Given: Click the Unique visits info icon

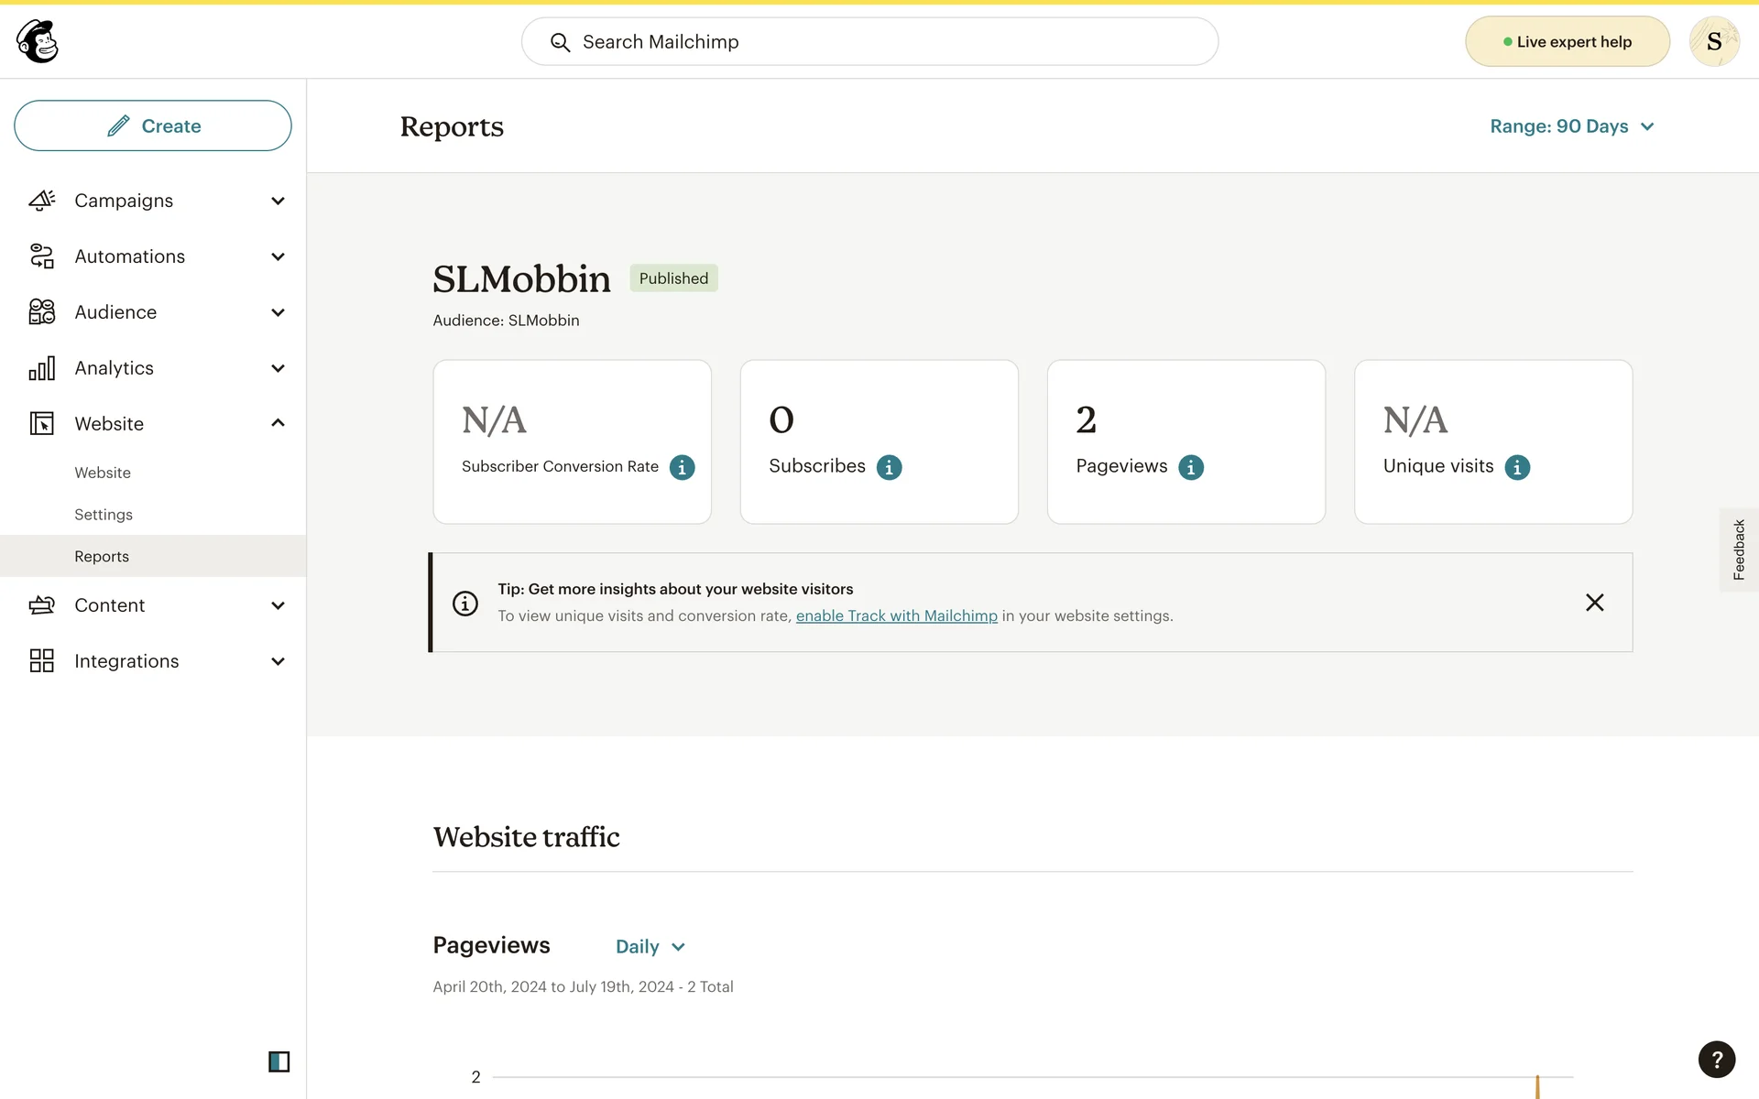Looking at the screenshot, I should point(1516,467).
